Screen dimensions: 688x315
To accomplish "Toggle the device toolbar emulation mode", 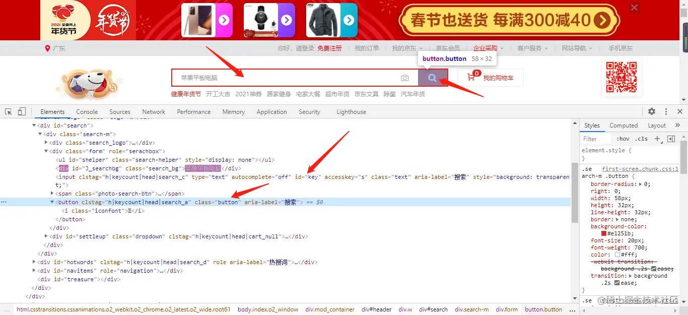I will 20,111.
